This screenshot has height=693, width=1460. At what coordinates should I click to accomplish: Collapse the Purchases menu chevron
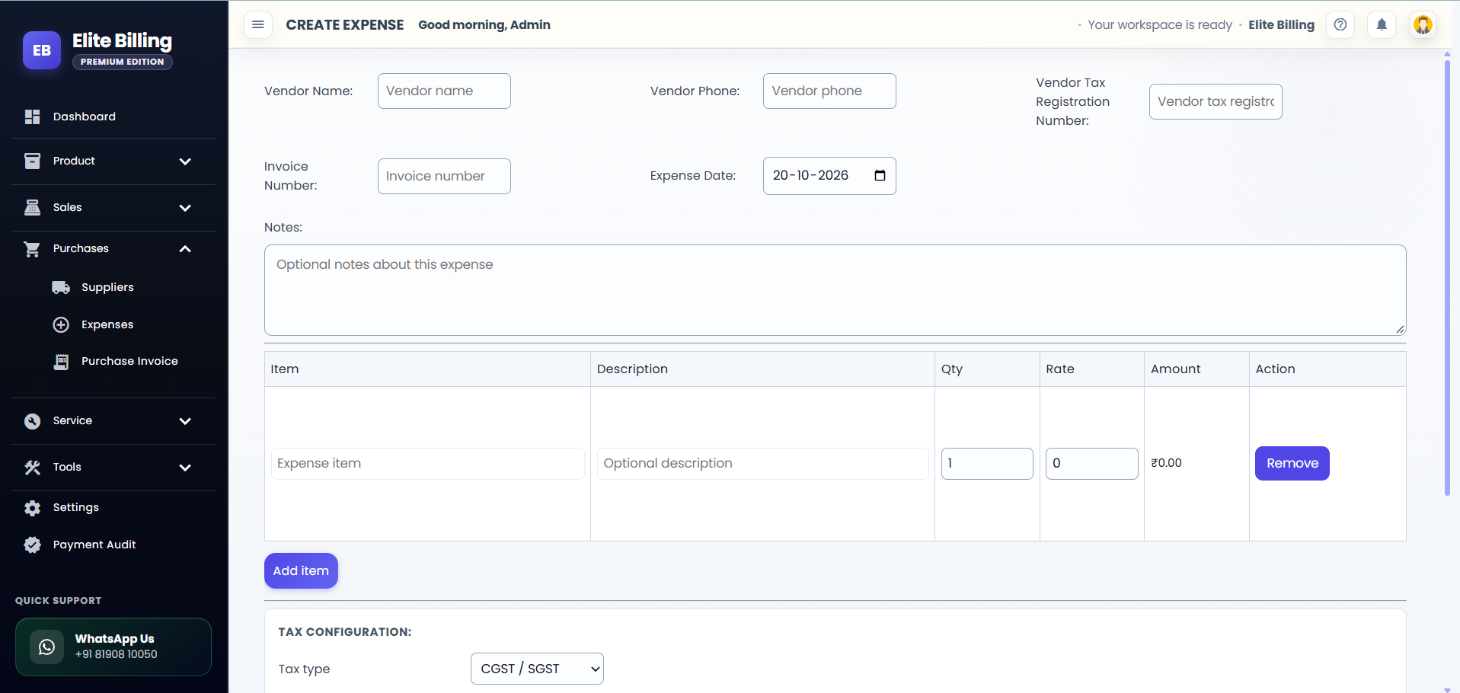pyautogui.click(x=185, y=249)
